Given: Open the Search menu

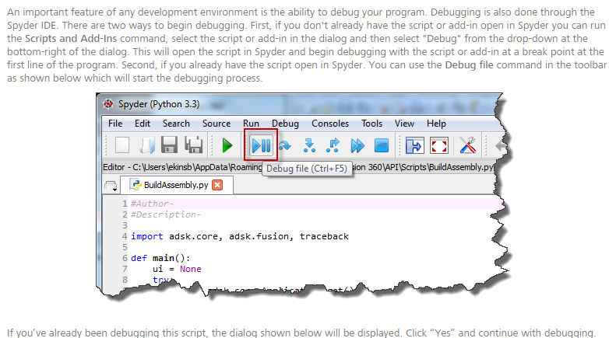Looking at the screenshot, I should coord(176,124).
